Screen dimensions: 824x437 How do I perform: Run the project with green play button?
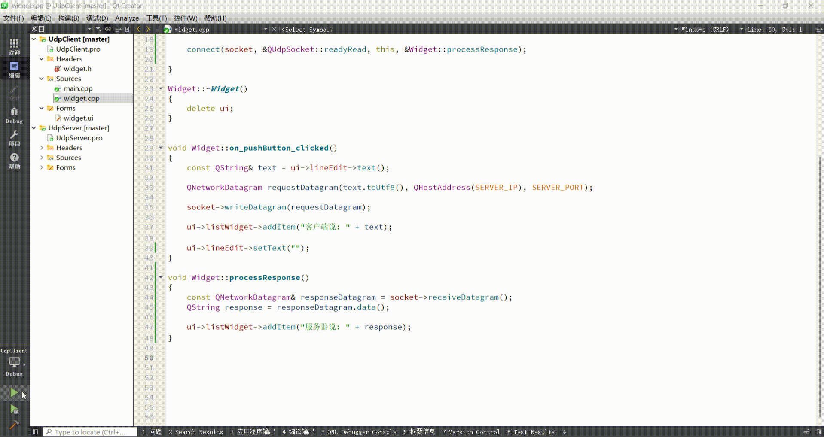coord(14,392)
